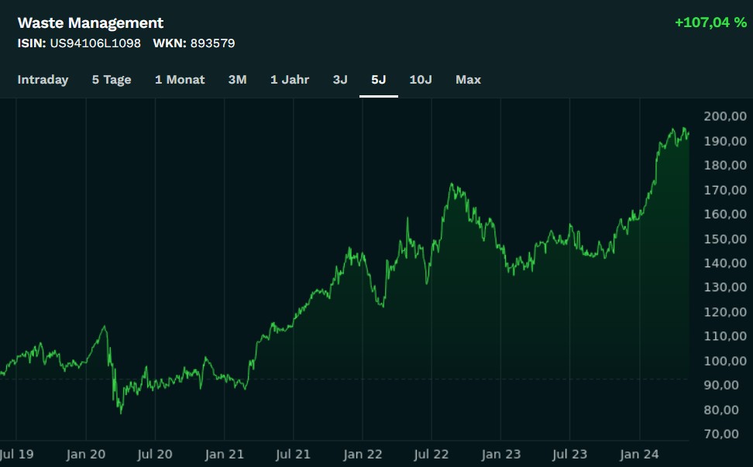Click the 100,00 price axis label

tap(727, 361)
